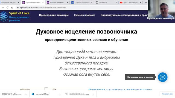The height and width of the screenshot is (98, 175).
Task: Expand options for first 8502016219 csv download
Action: pos(26,94)
